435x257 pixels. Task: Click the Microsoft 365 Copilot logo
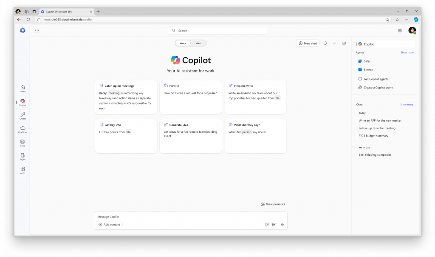(23, 30)
